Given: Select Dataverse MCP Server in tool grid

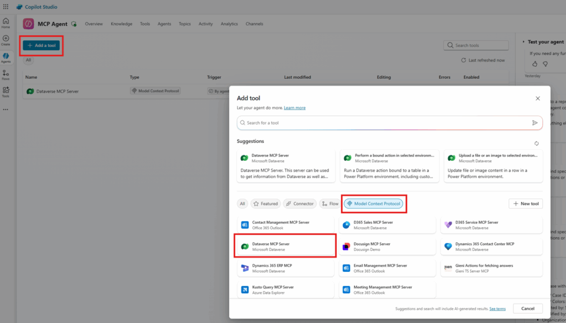Looking at the screenshot, I should 286,247.
